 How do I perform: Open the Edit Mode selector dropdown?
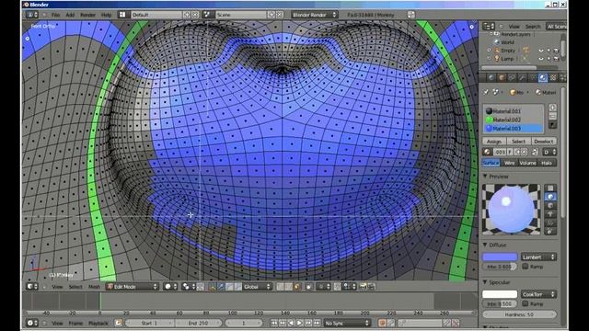coord(133,287)
